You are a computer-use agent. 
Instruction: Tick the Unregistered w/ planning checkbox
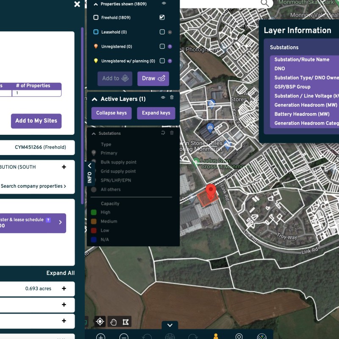pyautogui.click(x=162, y=61)
